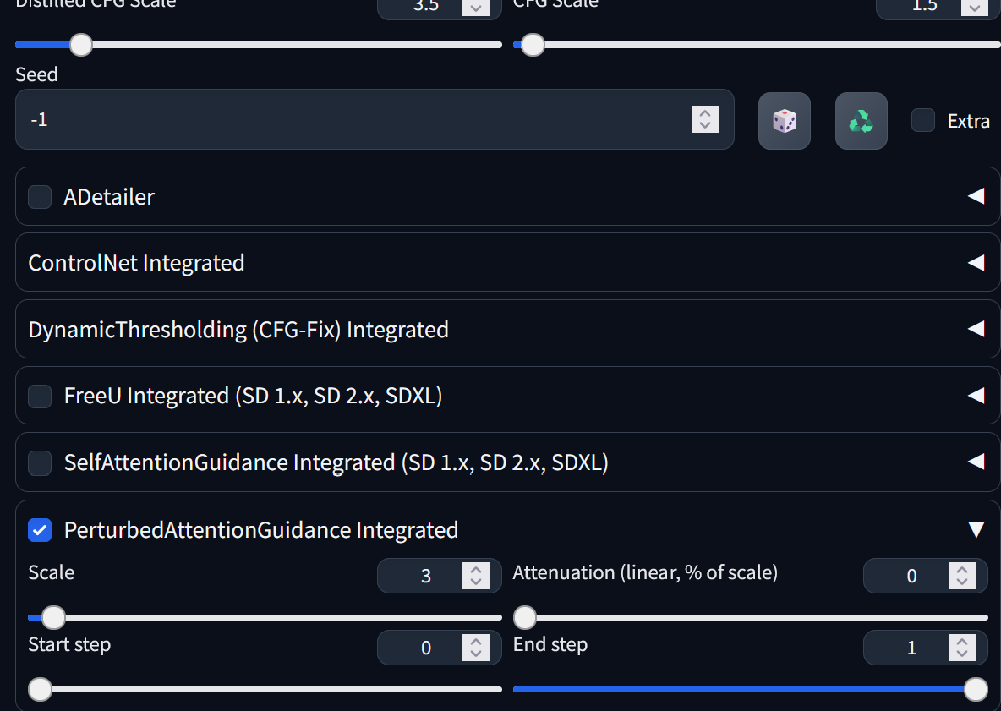Click the Attenuation value stepper arrows

click(x=961, y=576)
